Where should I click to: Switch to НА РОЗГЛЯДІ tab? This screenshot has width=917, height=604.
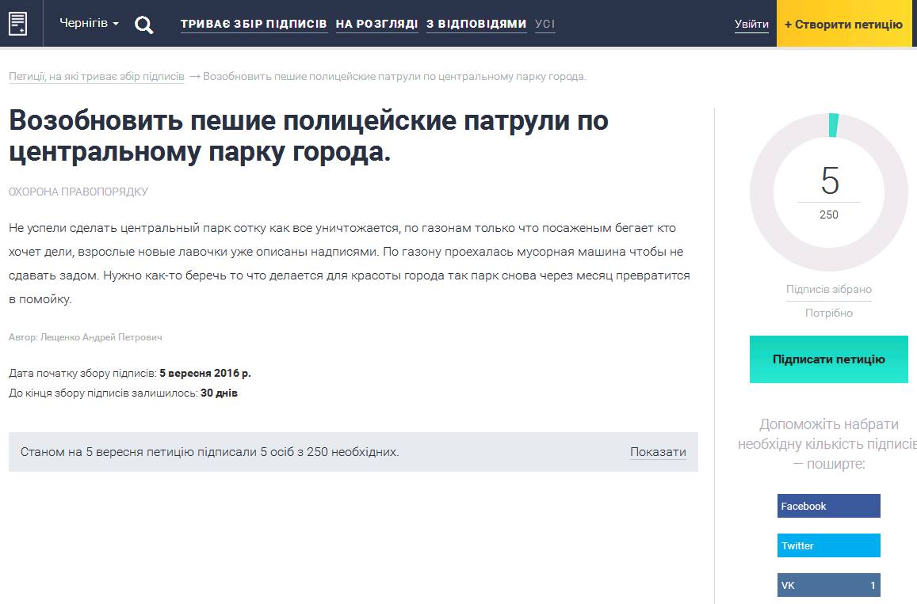(376, 24)
